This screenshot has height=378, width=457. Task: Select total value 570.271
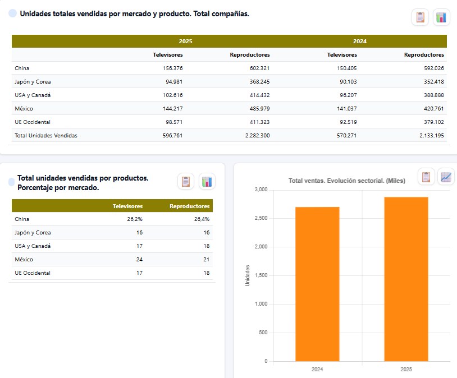coord(346,135)
